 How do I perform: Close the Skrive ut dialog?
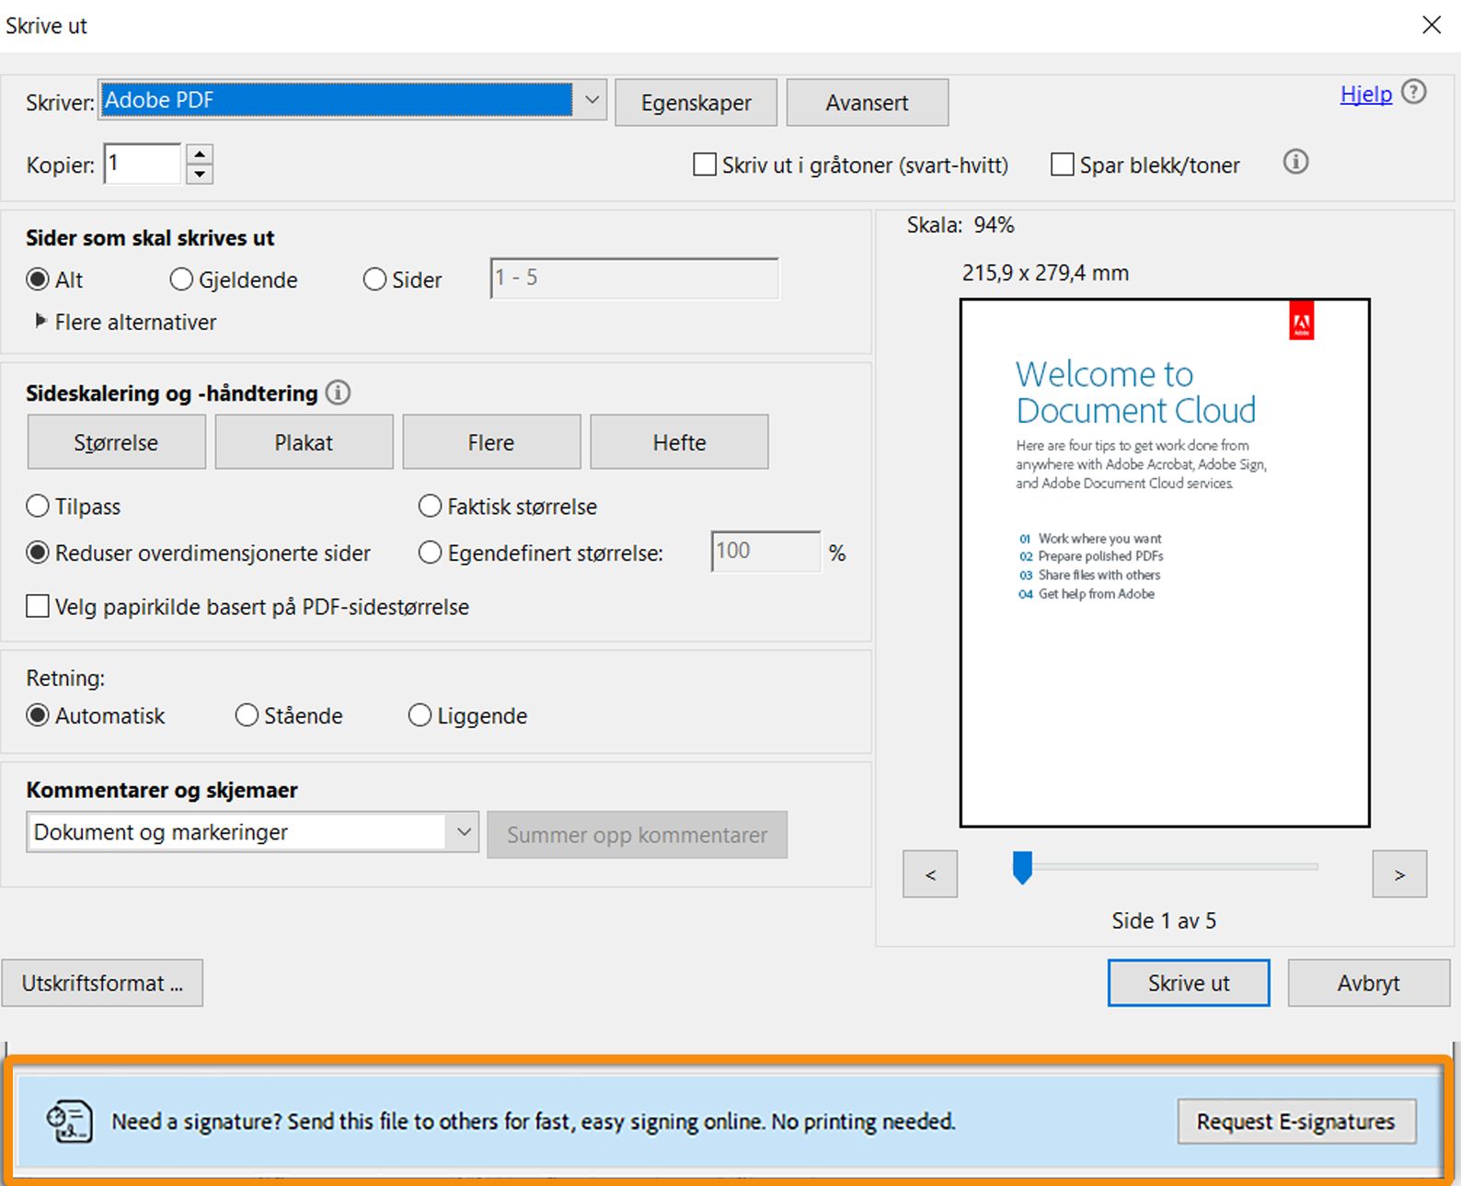pyautogui.click(x=1432, y=25)
